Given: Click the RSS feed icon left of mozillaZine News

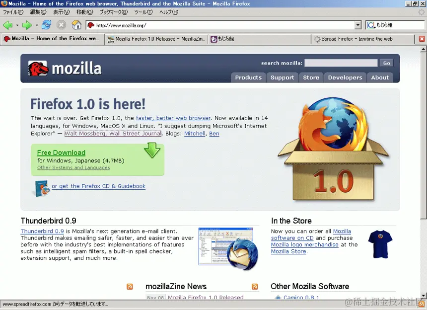Looking at the screenshot, I should [x=130, y=287].
